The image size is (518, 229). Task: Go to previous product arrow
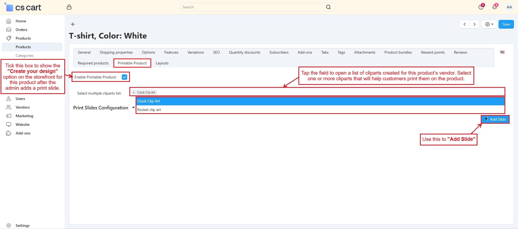click(465, 24)
